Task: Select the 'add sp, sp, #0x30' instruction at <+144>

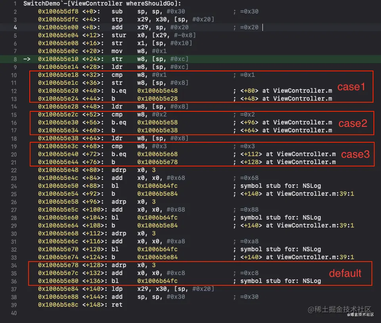Action: click(148, 297)
